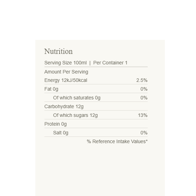Click the Amount Per Serving label

point(66,72)
